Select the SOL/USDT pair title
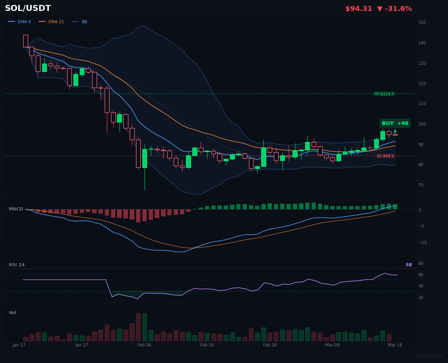Image resolution: width=448 pixels, height=363 pixels. tap(27, 8)
